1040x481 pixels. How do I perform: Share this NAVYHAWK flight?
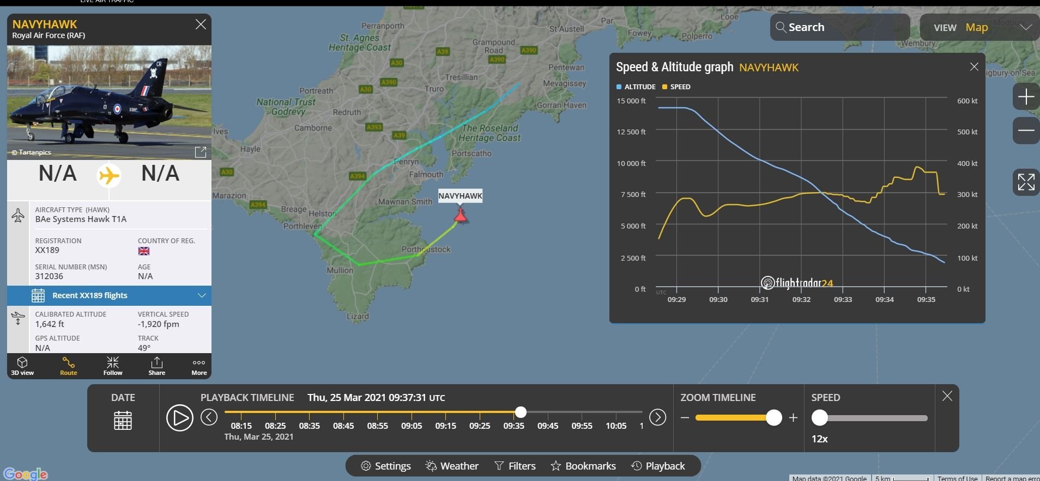(x=156, y=366)
